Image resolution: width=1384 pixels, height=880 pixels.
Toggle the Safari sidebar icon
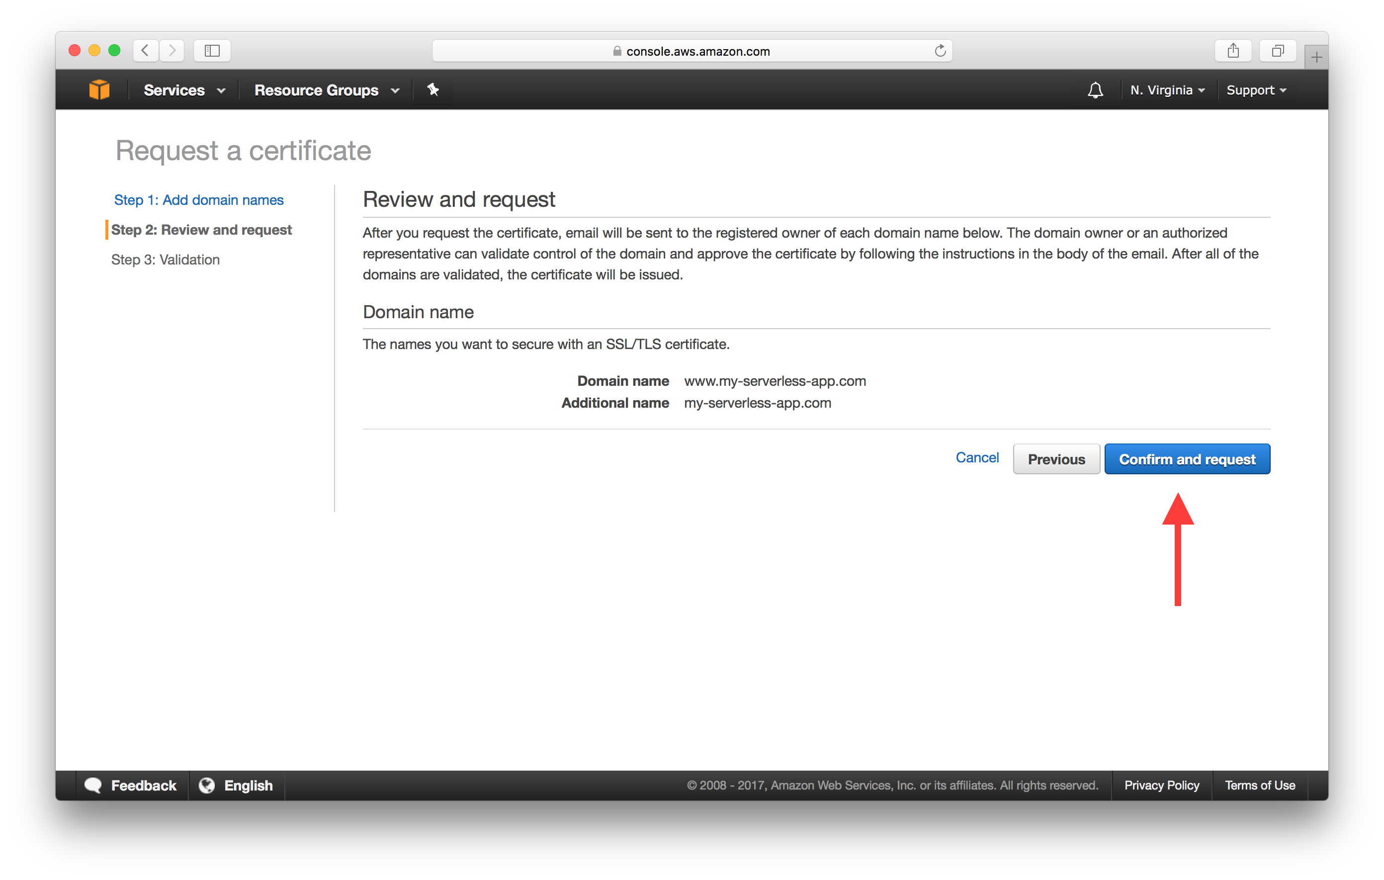coord(212,51)
